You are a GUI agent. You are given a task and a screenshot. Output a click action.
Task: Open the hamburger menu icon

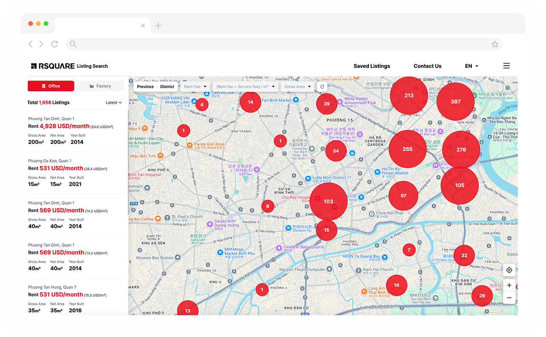click(506, 66)
